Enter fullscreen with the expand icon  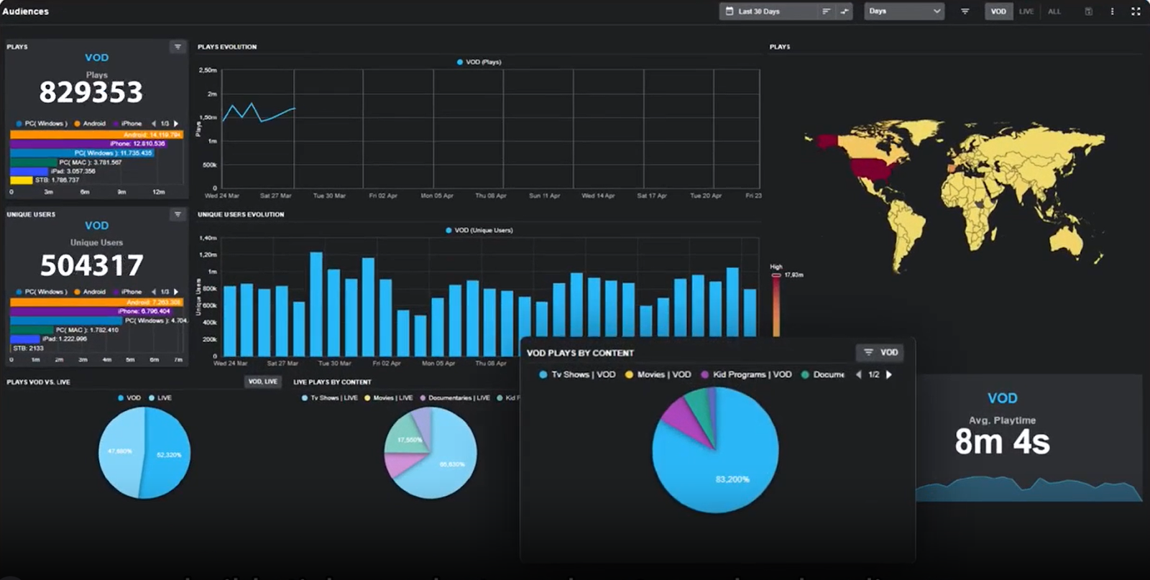(1136, 11)
